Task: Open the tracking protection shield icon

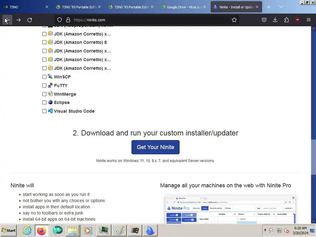Action: (60, 20)
